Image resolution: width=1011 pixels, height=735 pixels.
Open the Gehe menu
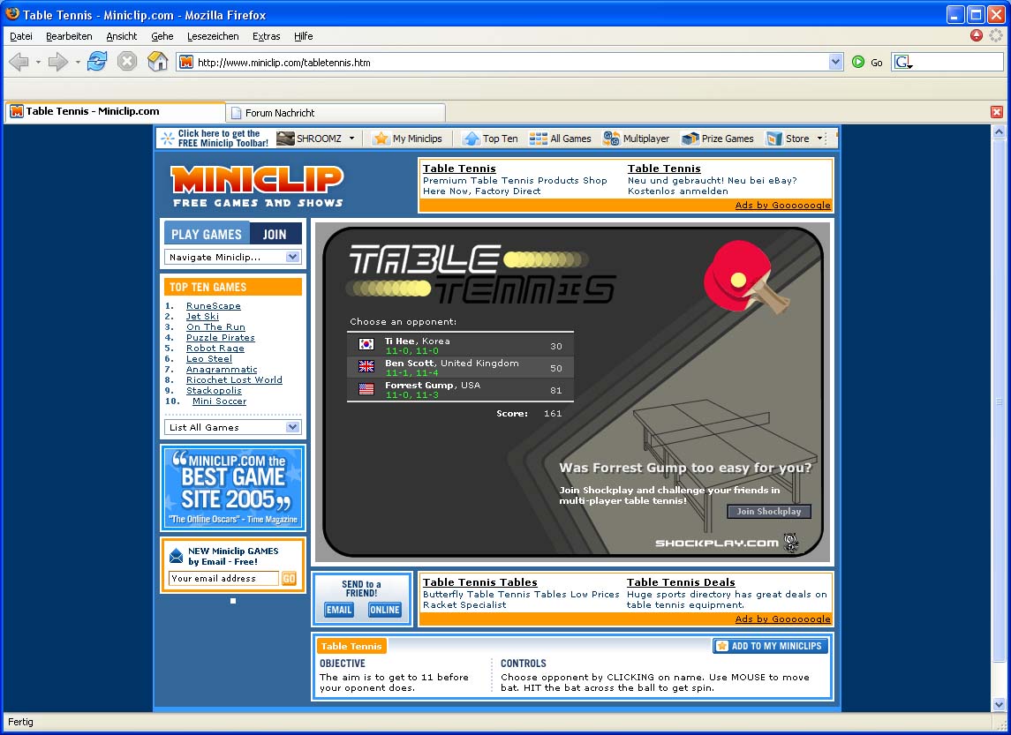point(162,36)
